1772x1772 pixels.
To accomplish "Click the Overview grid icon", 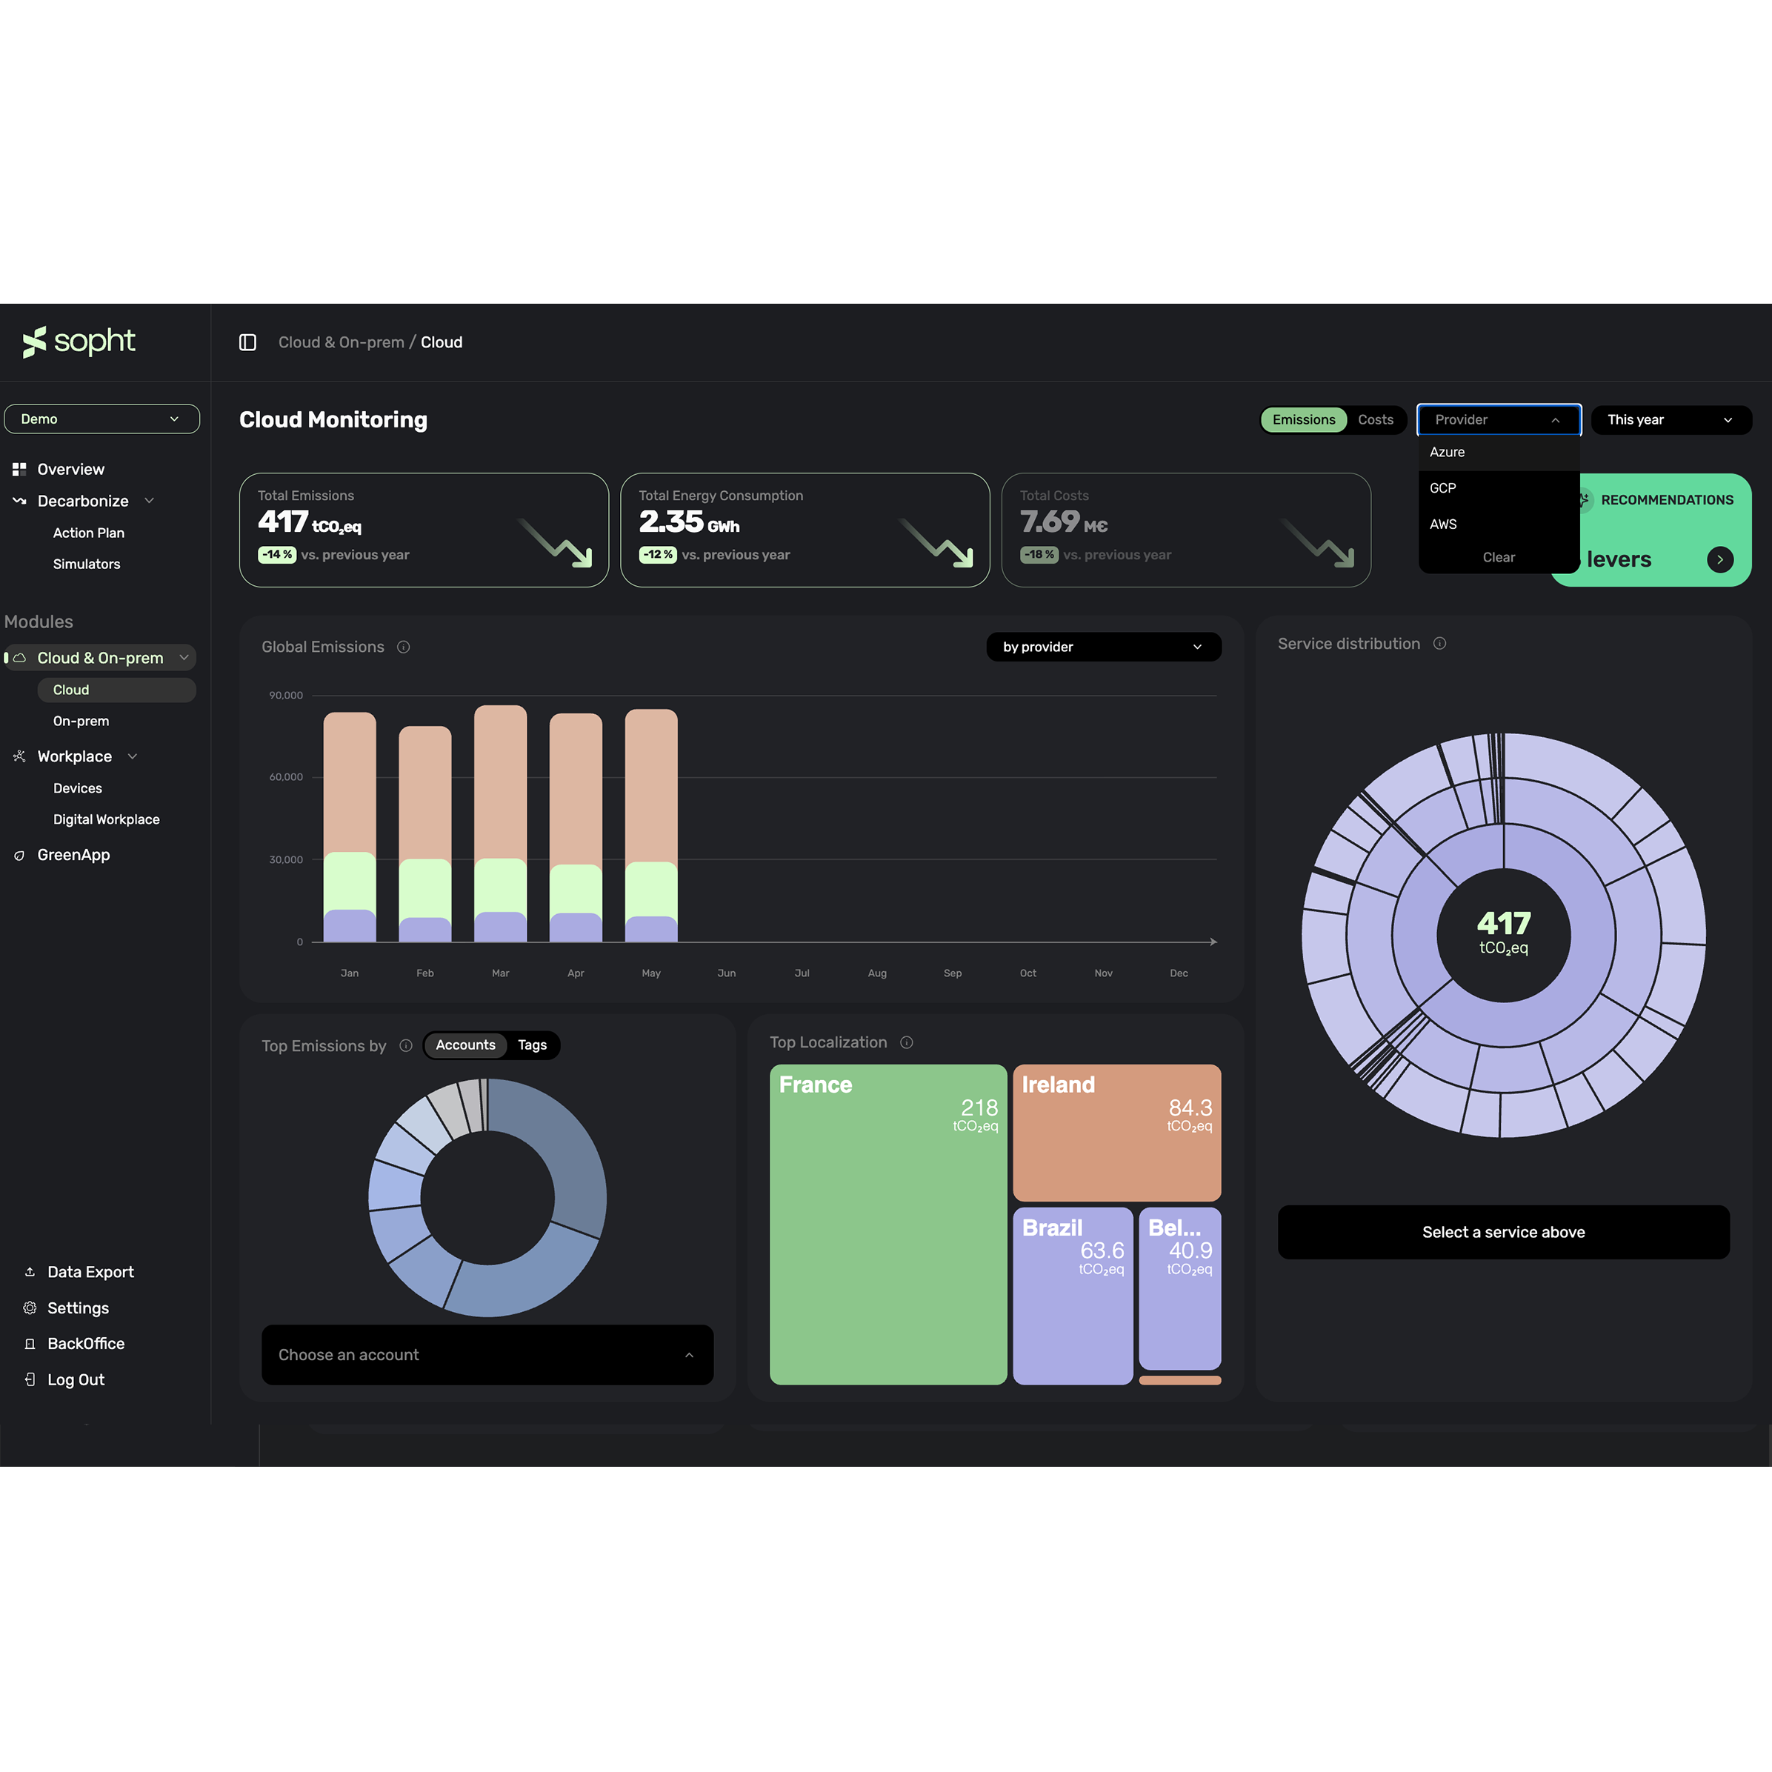I will [19, 469].
